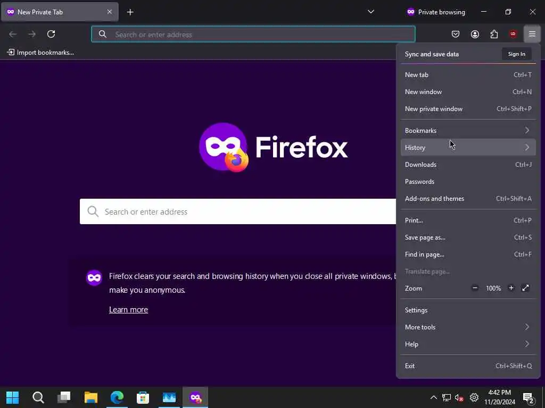This screenshot has height=408, width=545.
Task: Click the Private browsing indicator
Action: 436,12
